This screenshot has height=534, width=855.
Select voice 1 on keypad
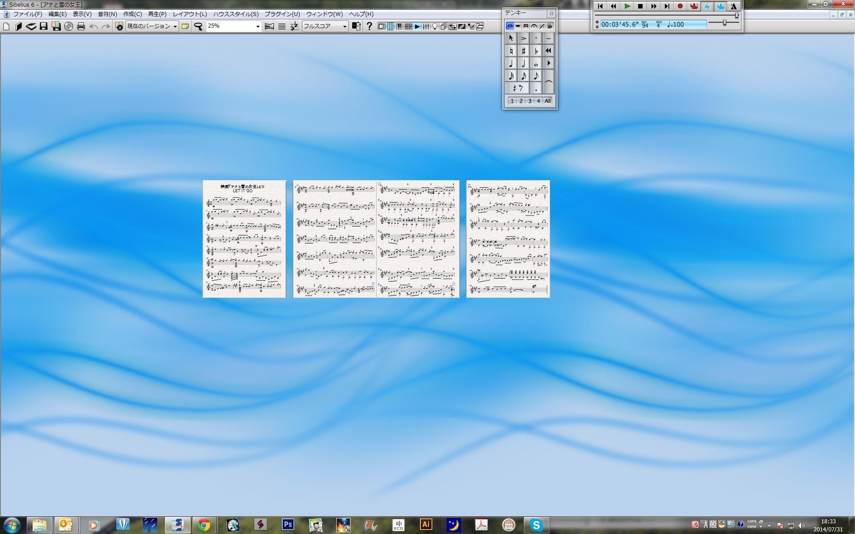point(512,101)
